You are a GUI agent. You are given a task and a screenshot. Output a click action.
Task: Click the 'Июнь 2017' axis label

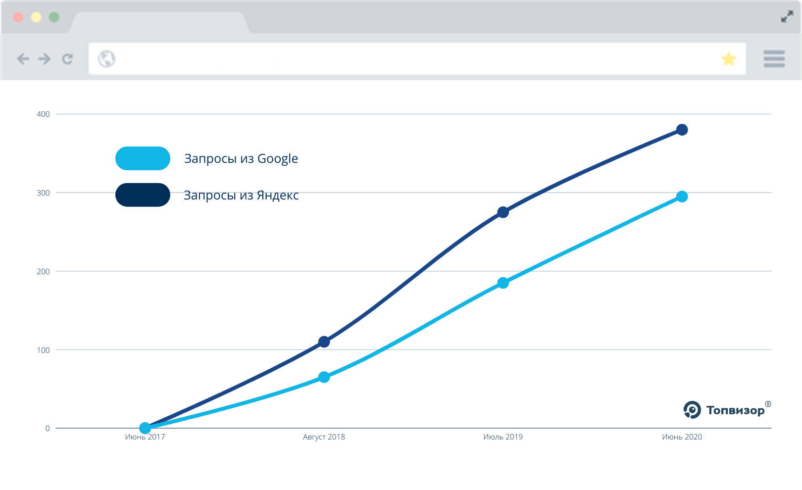[145, 437]
